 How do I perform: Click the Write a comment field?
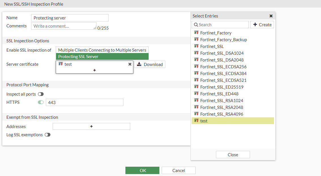tap(63, 26)
